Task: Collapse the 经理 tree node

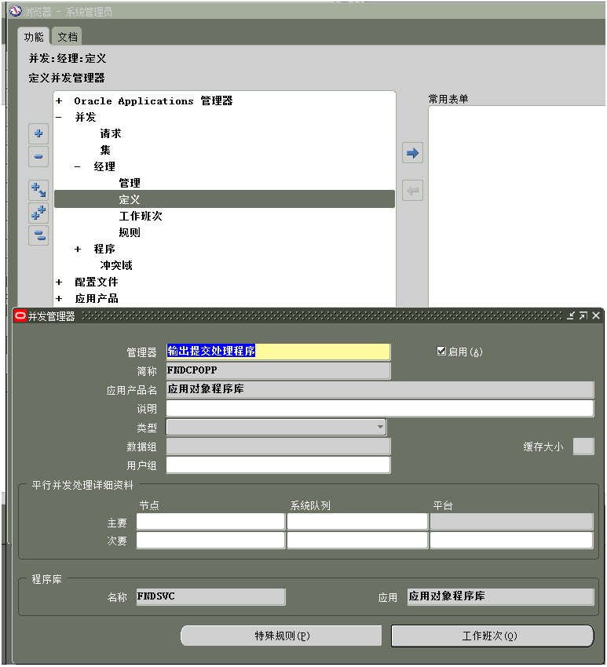Action: (x=78, y=166)
